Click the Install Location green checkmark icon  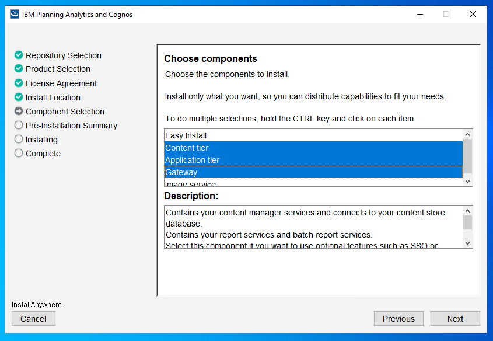point(19,97)
